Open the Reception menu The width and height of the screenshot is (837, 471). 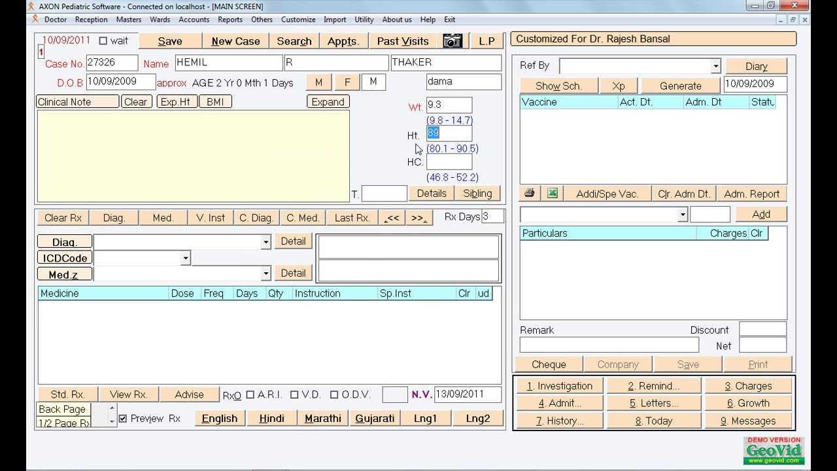click(91, 20)
